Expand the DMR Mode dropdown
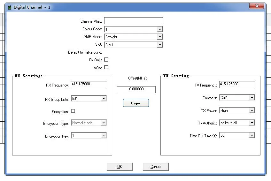The height and width of the screenshot is (181, 271). [x=160, y=37]
